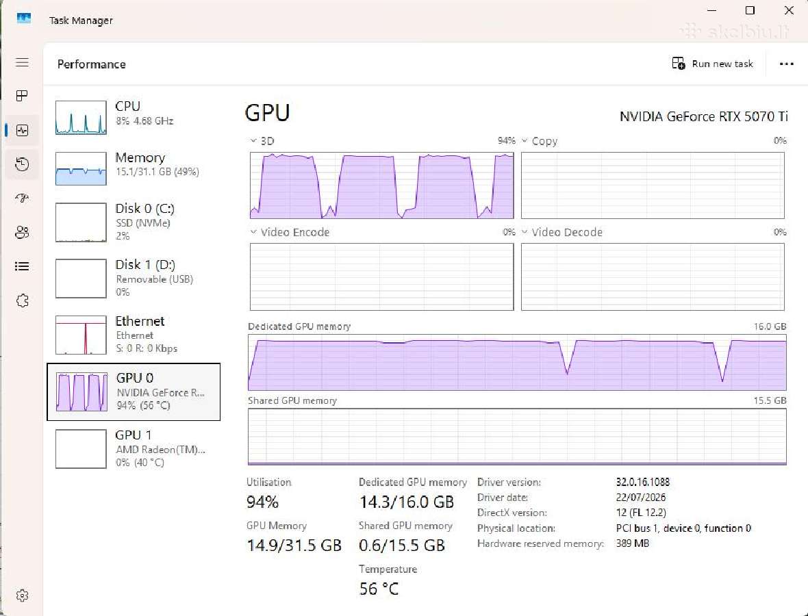Open the Copy graph dropdown

click(525, 140)
